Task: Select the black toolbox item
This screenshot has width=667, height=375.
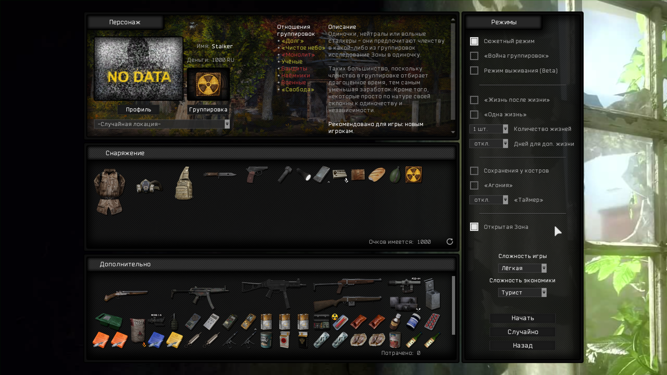Action: click(321, 322)
